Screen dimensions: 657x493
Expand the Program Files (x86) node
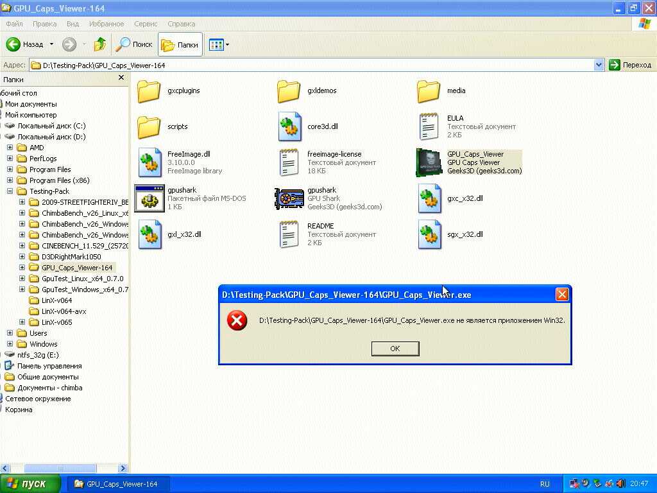coord(10,180)
